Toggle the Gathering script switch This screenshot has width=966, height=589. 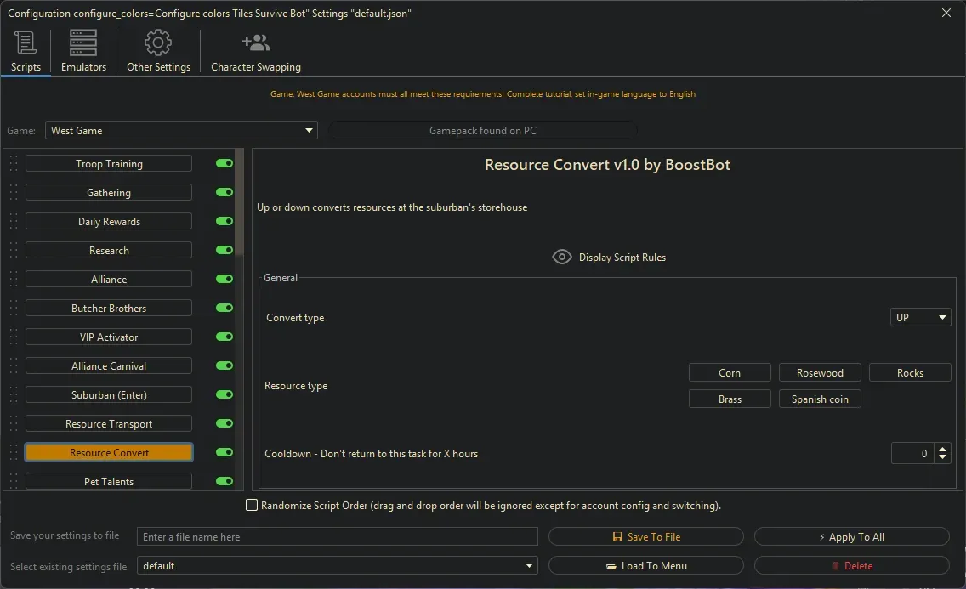(x=224, y=192)
